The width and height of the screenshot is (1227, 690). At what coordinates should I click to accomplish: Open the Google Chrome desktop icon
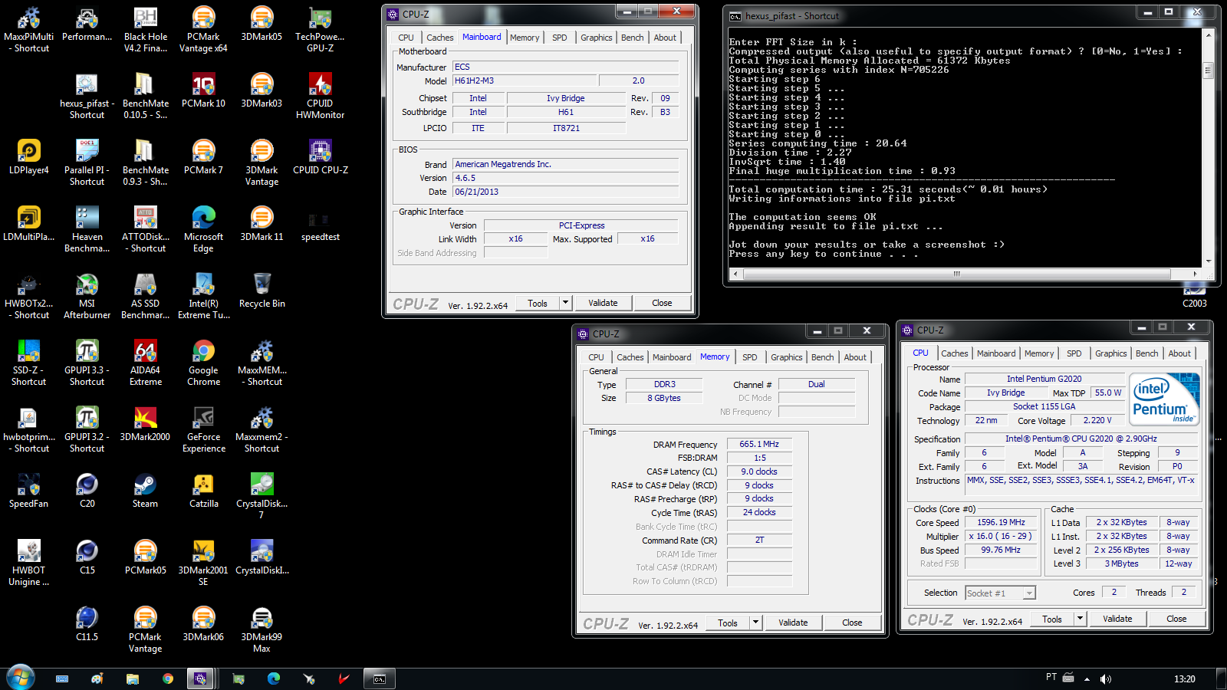tap(203, 364)
